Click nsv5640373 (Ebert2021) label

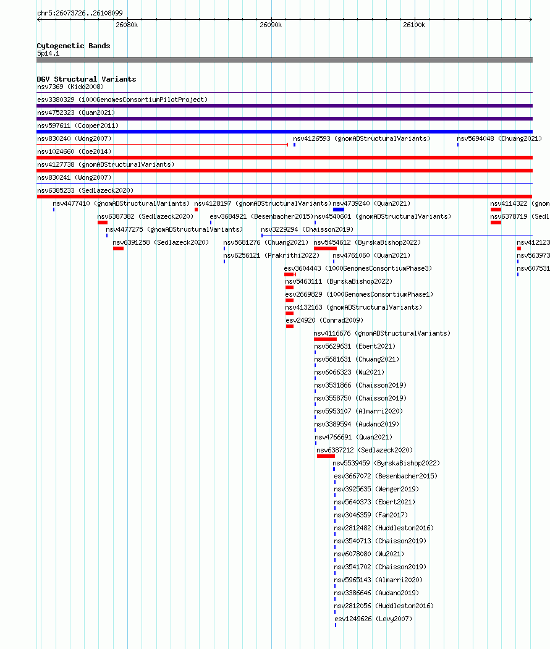(374, 503)
